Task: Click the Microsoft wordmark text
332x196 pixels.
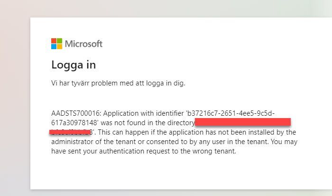Action: (83, 44)
